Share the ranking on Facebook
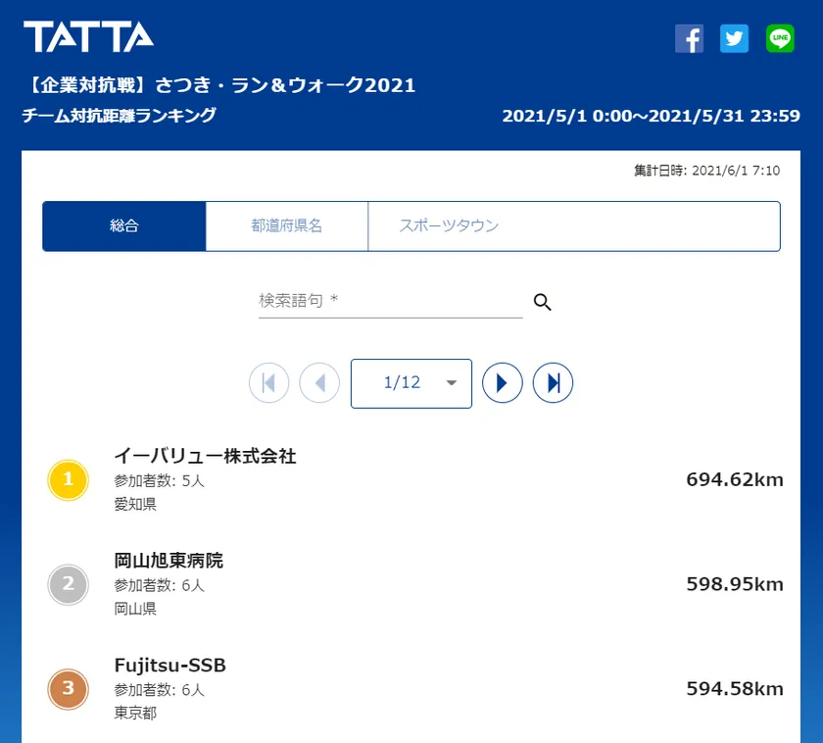 [x=690, y=38]
